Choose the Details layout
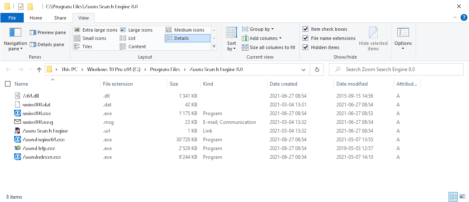469x202 pixels. click(188, 38)
